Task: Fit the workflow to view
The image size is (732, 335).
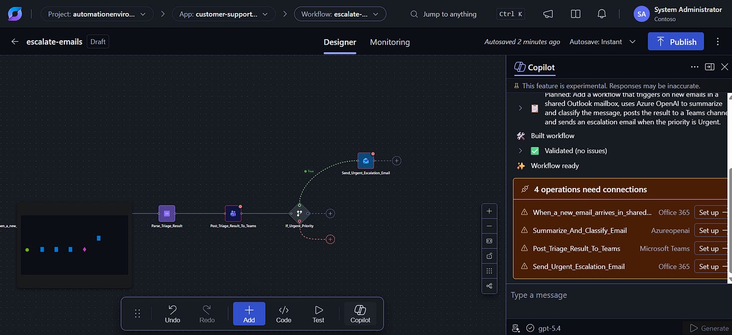Action: click(x=489, y=241)
